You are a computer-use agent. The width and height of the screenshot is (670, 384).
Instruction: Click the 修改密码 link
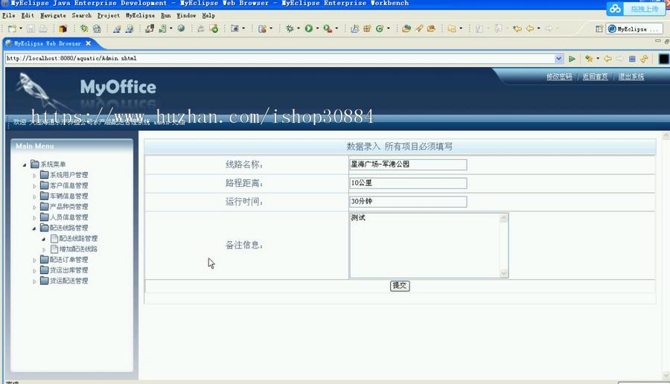[559, 77]
